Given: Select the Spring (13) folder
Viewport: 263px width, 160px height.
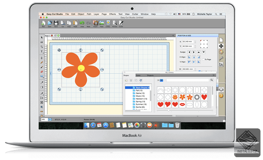Looking at the screenshot, I should [x=140, y=102].
